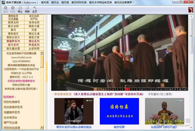Click the app icon in title bar

tap(3, 2)
